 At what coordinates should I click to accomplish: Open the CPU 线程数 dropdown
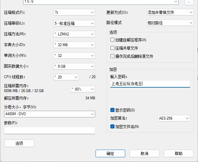(66, 77)
